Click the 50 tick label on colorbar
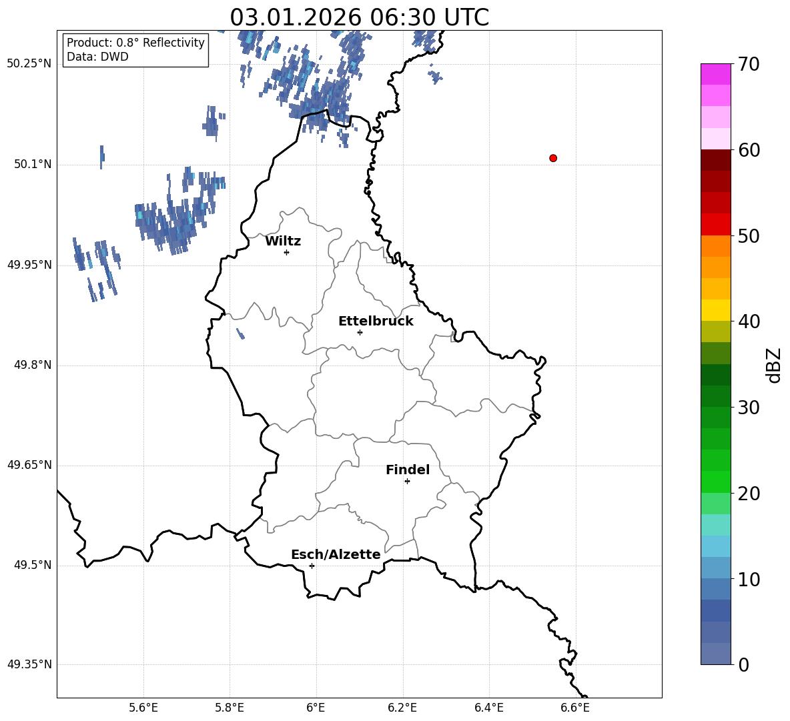 point(749,236)
